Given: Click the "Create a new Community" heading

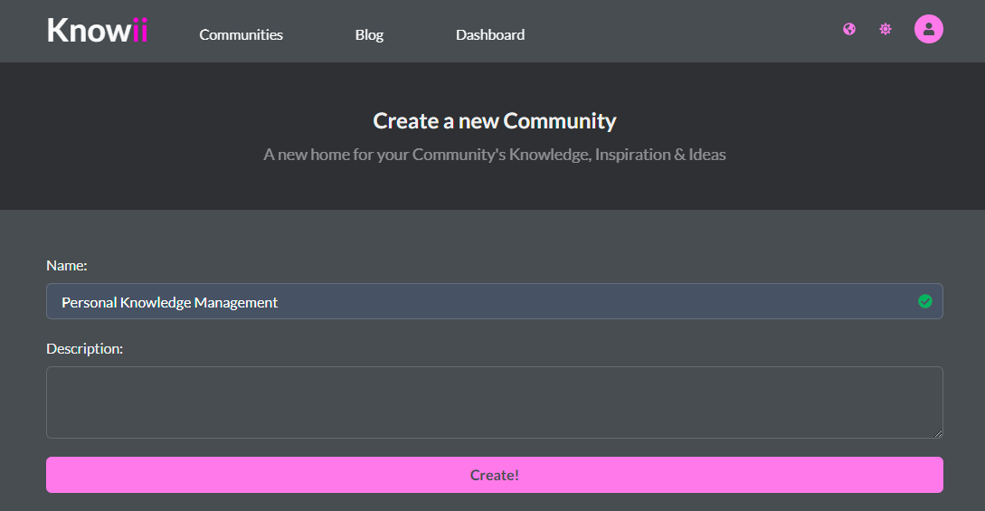Looking at the screenshot, I should (495, 120).
